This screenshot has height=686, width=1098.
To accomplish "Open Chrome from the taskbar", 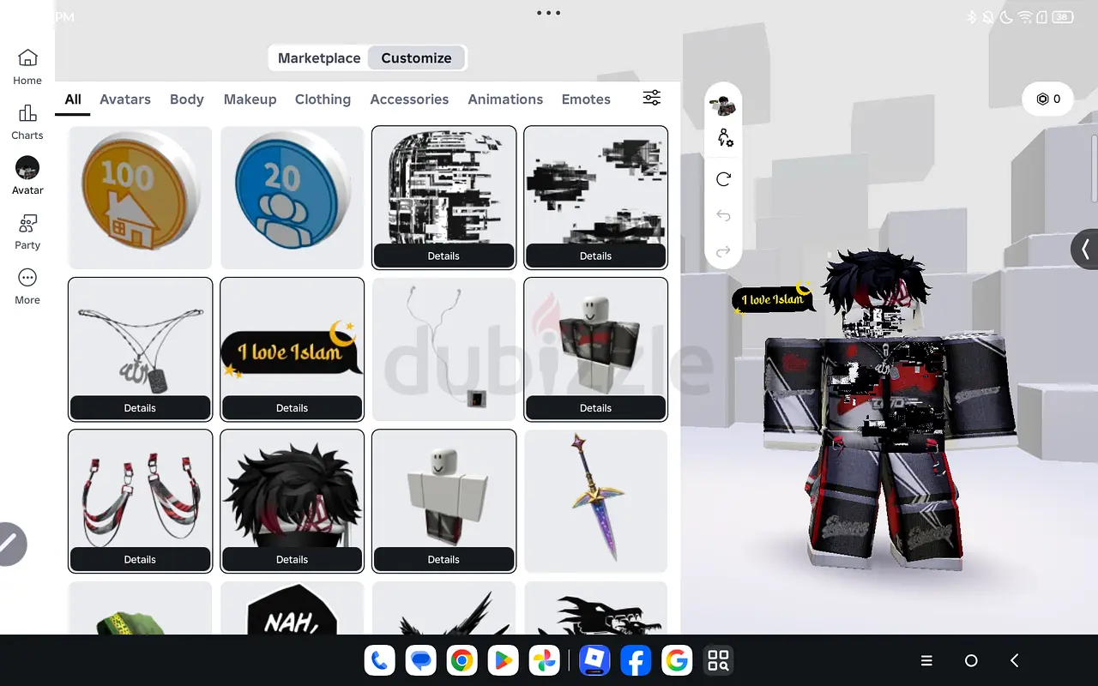I will tap(462, 660).
